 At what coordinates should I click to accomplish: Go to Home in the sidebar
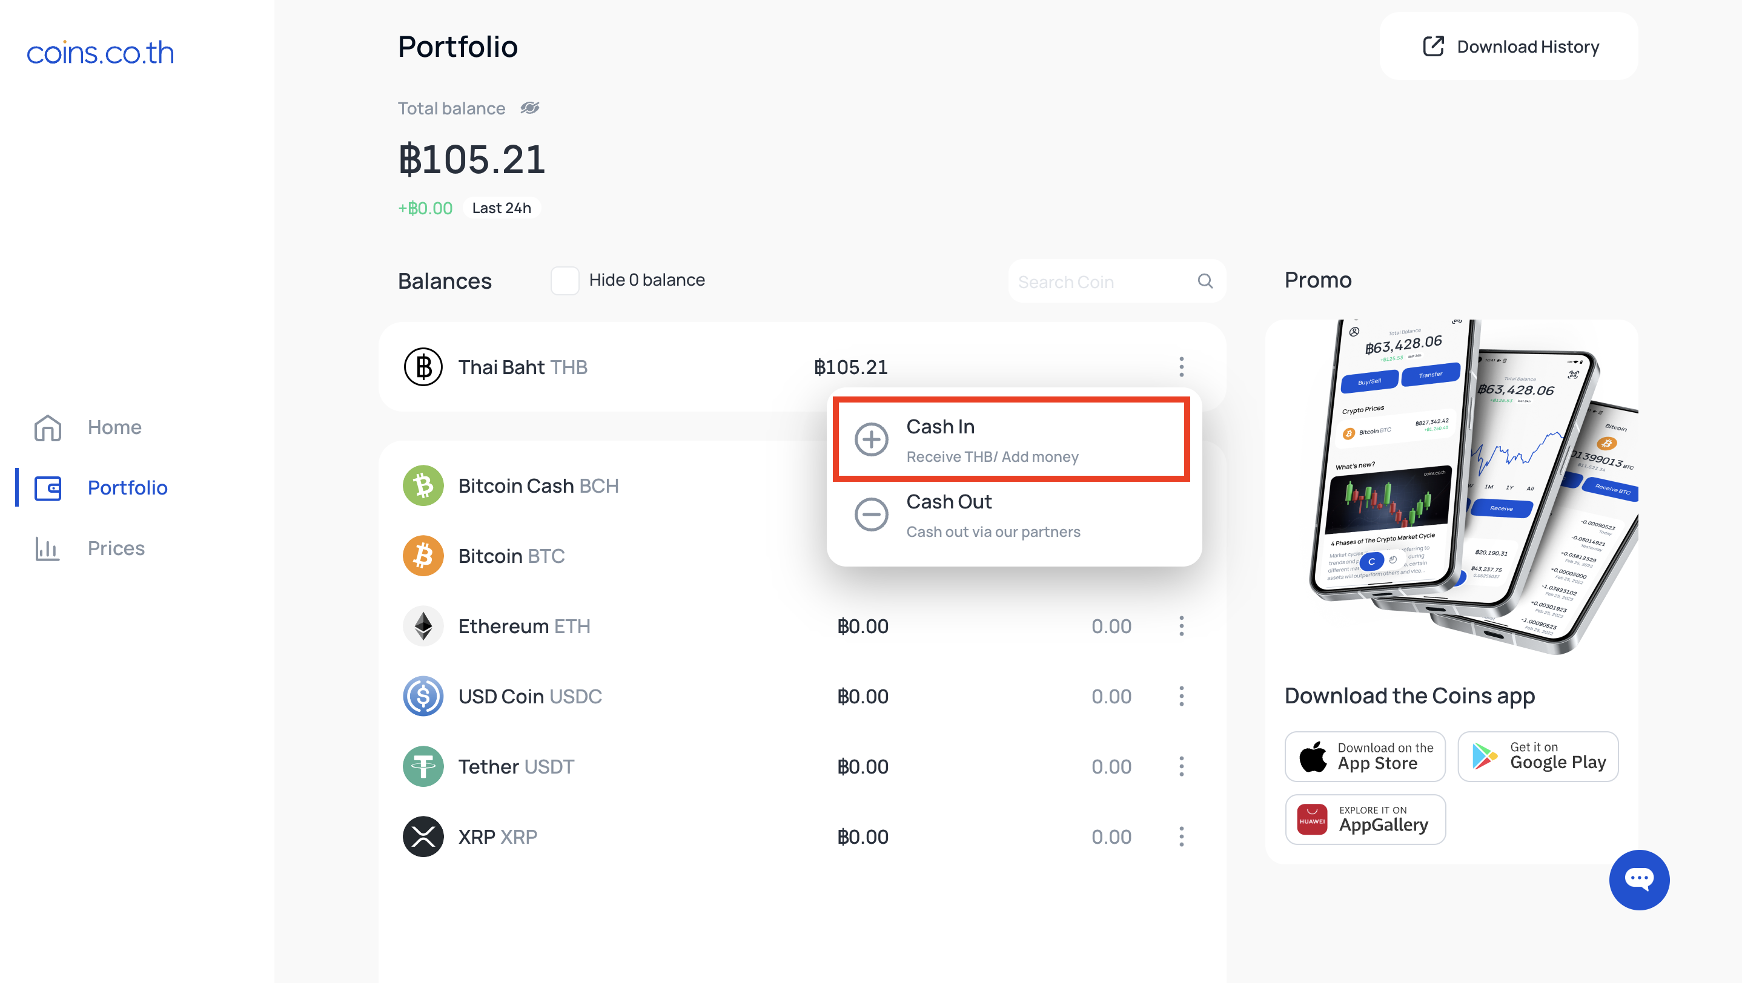88,427
